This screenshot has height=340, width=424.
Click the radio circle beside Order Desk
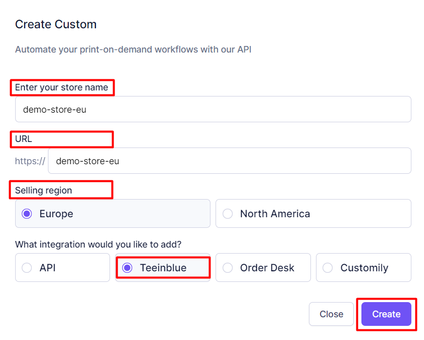[x=228, y=268]
